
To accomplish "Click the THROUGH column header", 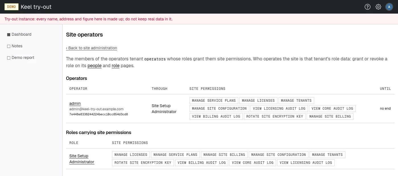I will point(159,89).
